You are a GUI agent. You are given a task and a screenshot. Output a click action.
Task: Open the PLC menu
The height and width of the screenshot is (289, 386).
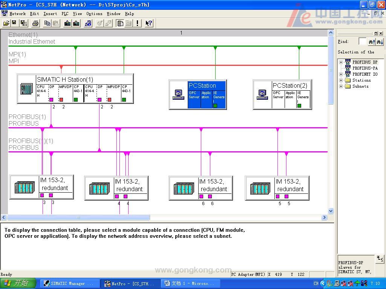click(65, 14)
